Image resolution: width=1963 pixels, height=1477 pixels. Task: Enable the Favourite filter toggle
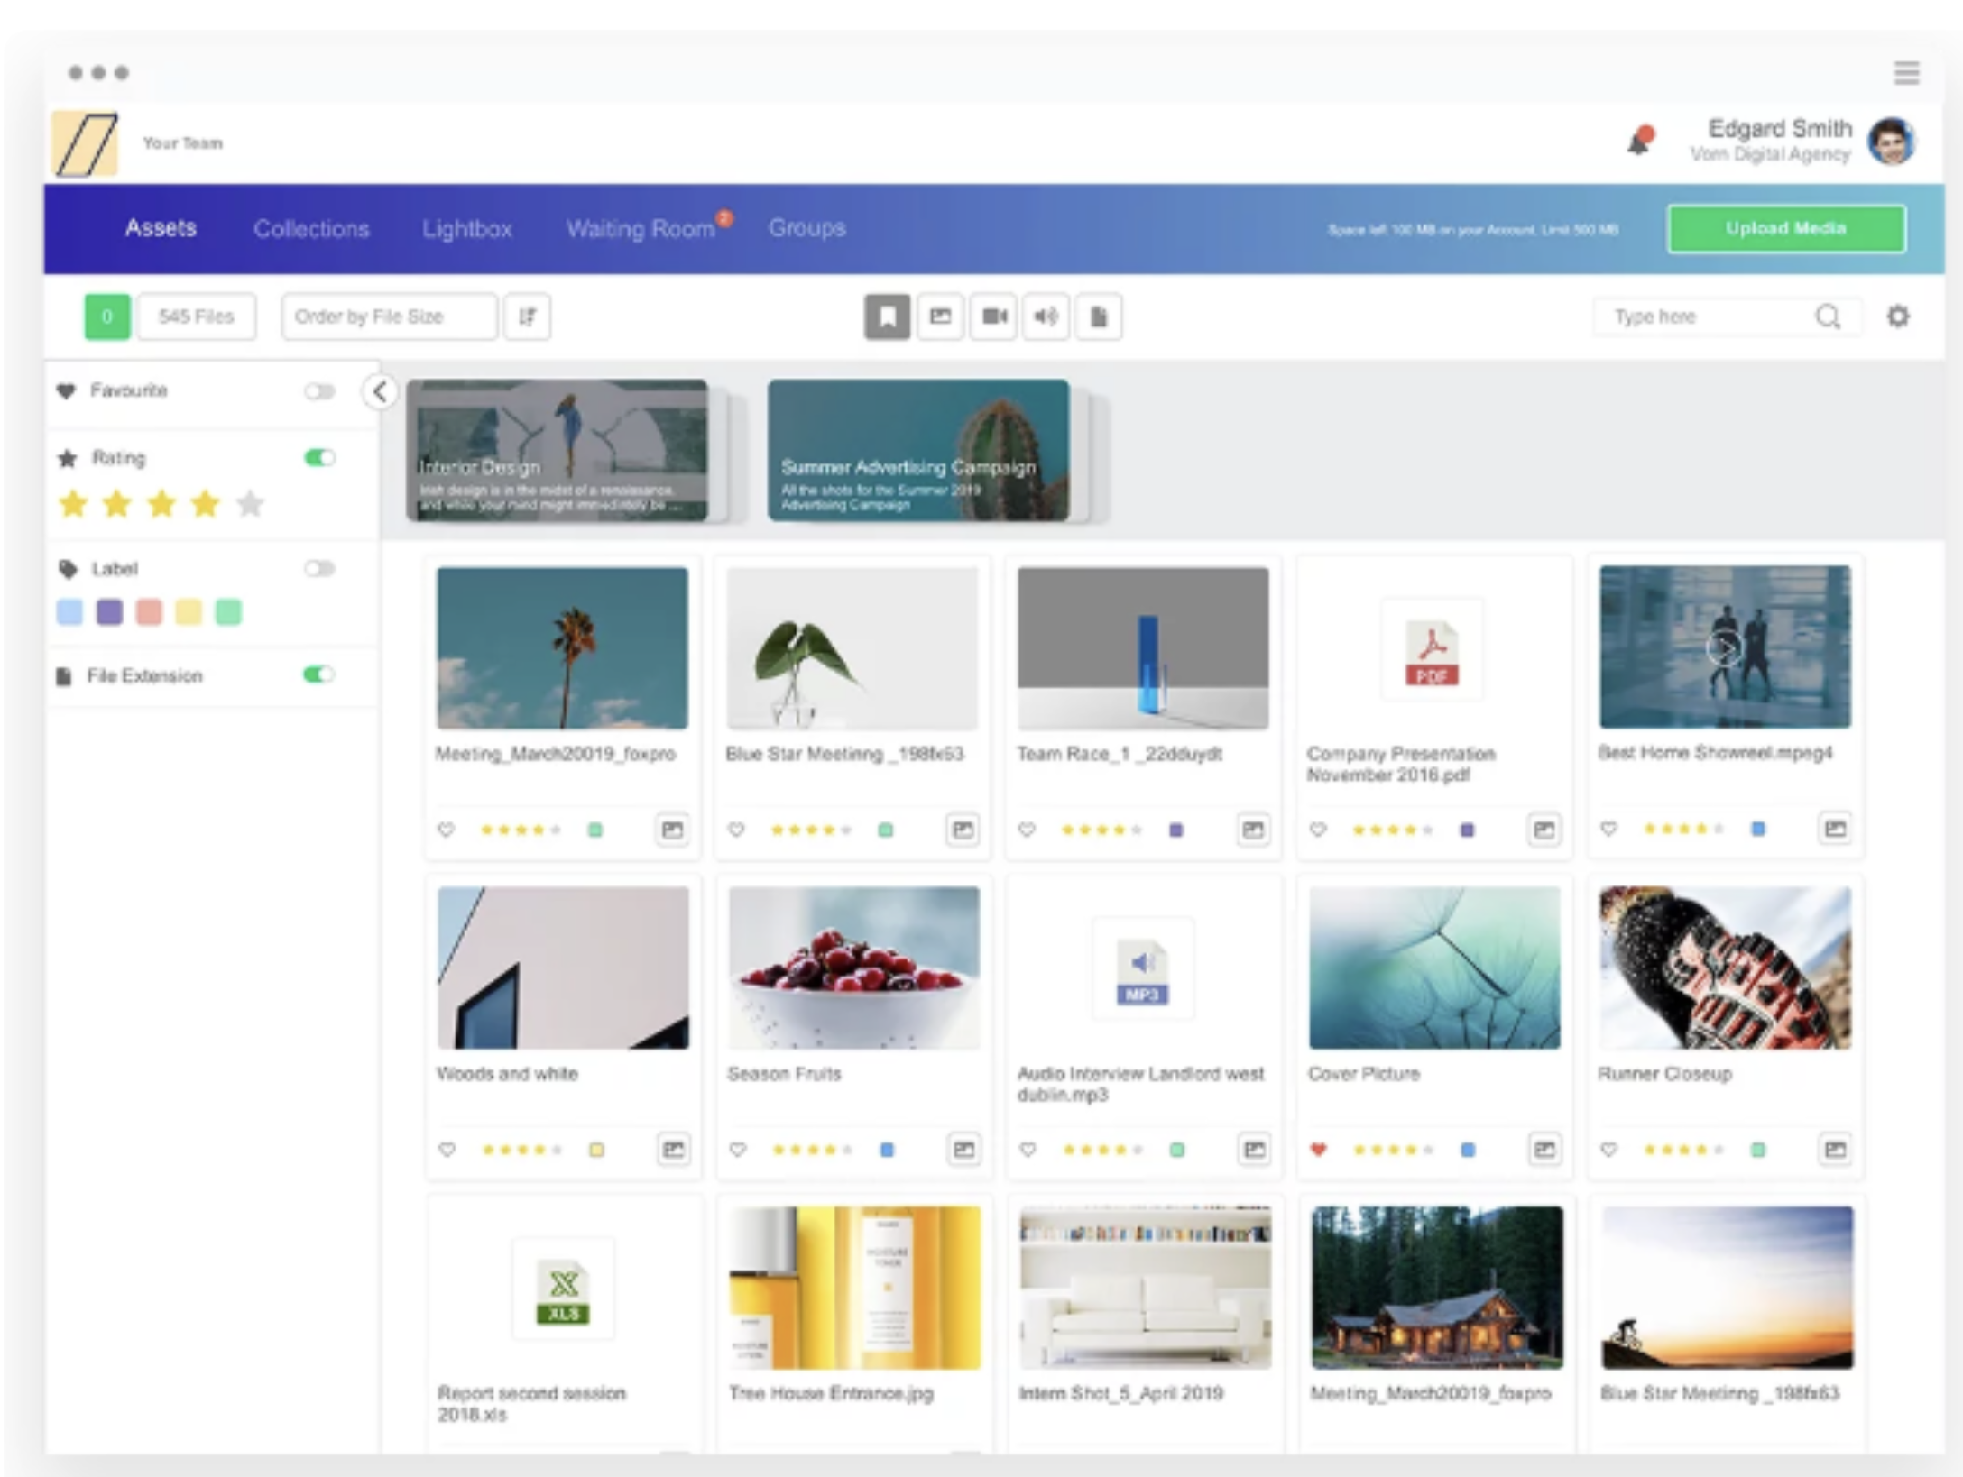click(319, 391)
